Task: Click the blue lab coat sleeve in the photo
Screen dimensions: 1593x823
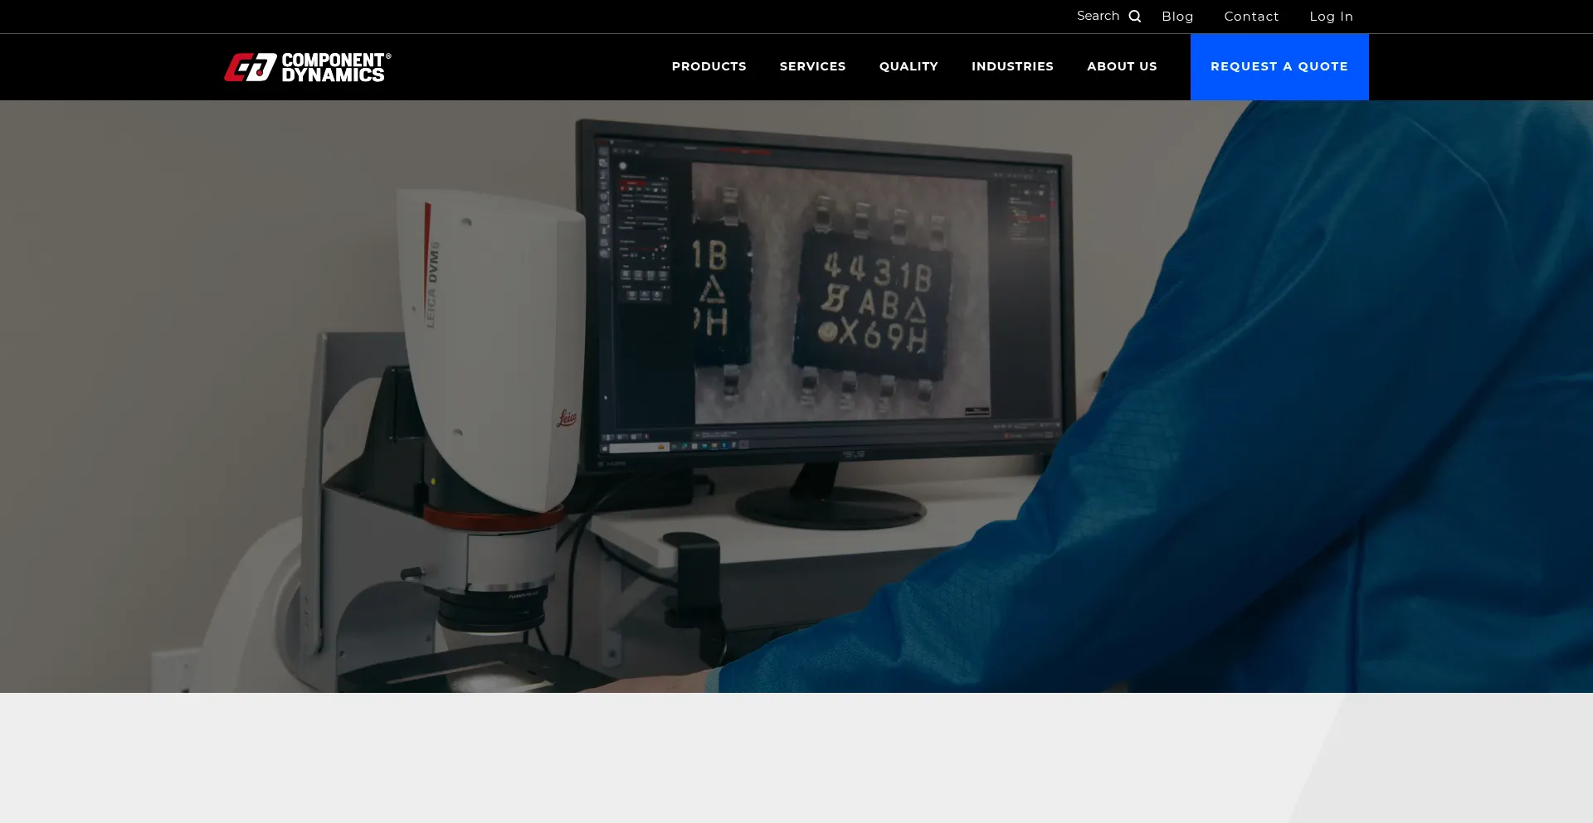Action: 1245,497
